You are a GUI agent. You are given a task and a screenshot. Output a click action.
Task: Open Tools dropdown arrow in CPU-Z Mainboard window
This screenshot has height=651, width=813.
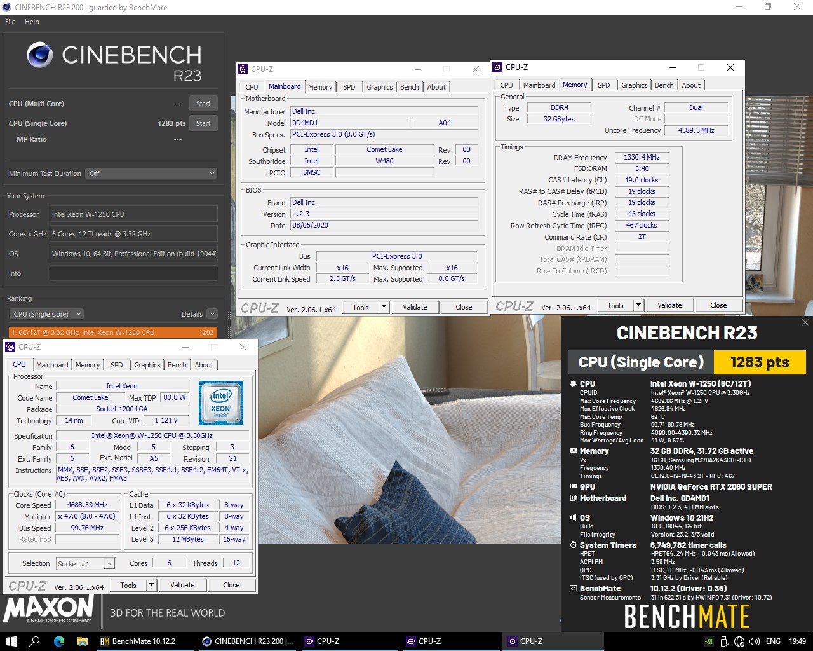point(384,307)
